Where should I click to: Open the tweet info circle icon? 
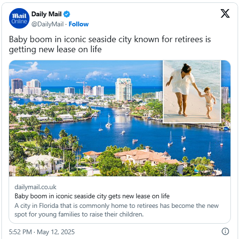[x=225, y=231]
